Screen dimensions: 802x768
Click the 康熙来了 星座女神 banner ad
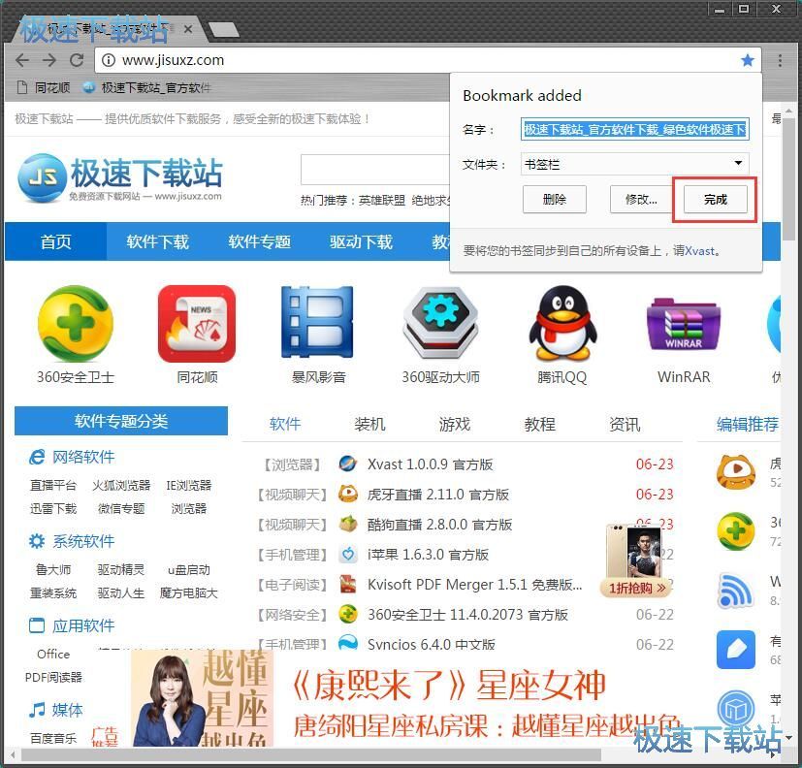[404, 698]
